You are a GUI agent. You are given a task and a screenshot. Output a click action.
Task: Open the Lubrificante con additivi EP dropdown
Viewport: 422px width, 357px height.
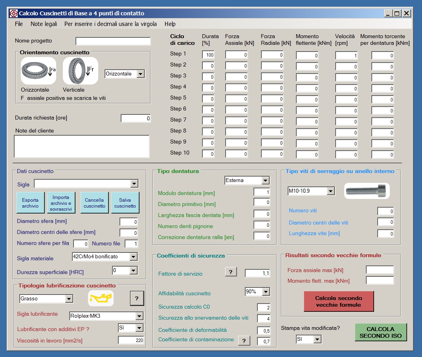pos(139,328)
